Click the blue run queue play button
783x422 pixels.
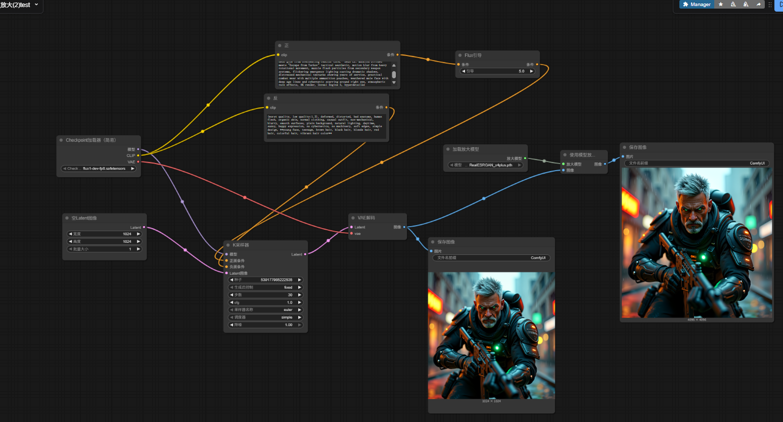coord(779,5)
